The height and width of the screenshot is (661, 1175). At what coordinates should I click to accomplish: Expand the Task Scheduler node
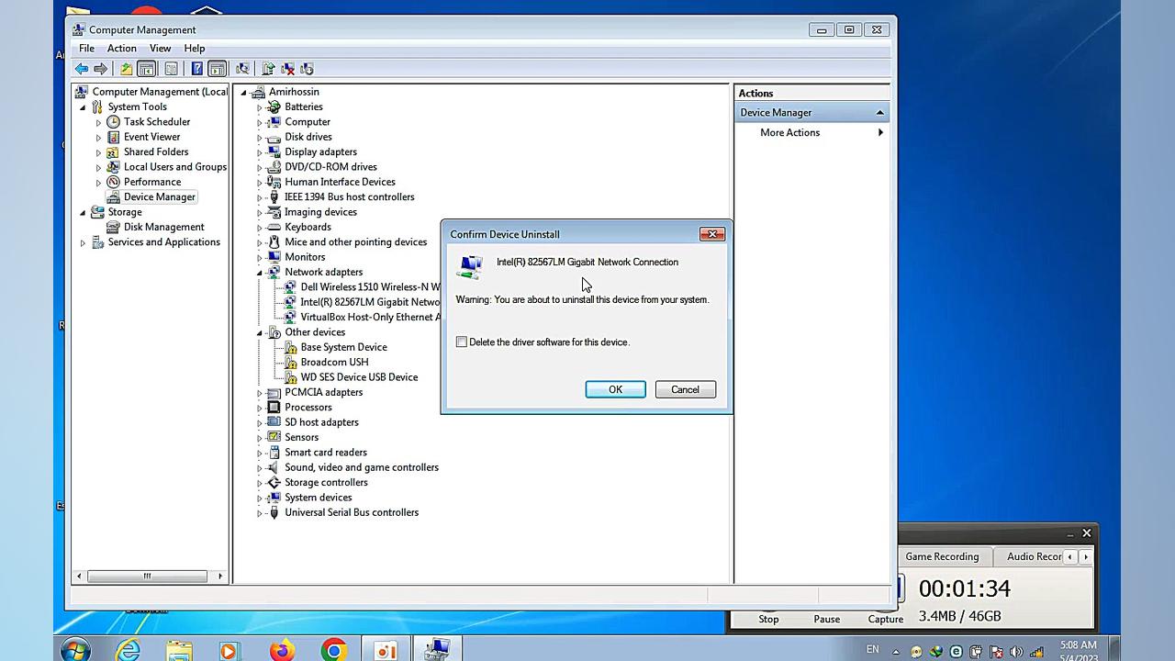point(98,122)
